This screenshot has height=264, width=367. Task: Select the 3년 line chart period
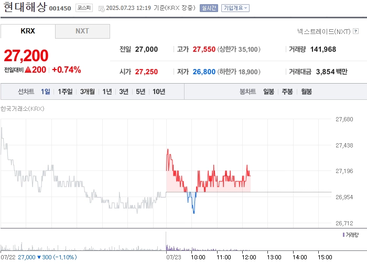point(124,91)
